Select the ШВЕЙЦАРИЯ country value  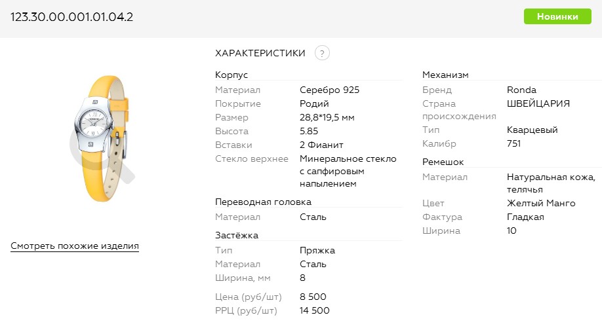click(x=538, y=103)
